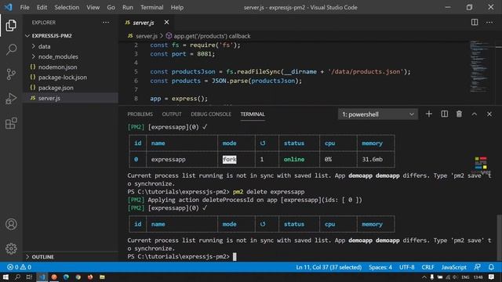Open the terminal selector dropdown 1: powershell

click(378, 114)
